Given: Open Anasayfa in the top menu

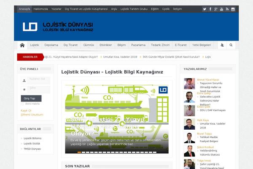Looking at the screenshot, I should pyautogui.click(x=24, y=9).
